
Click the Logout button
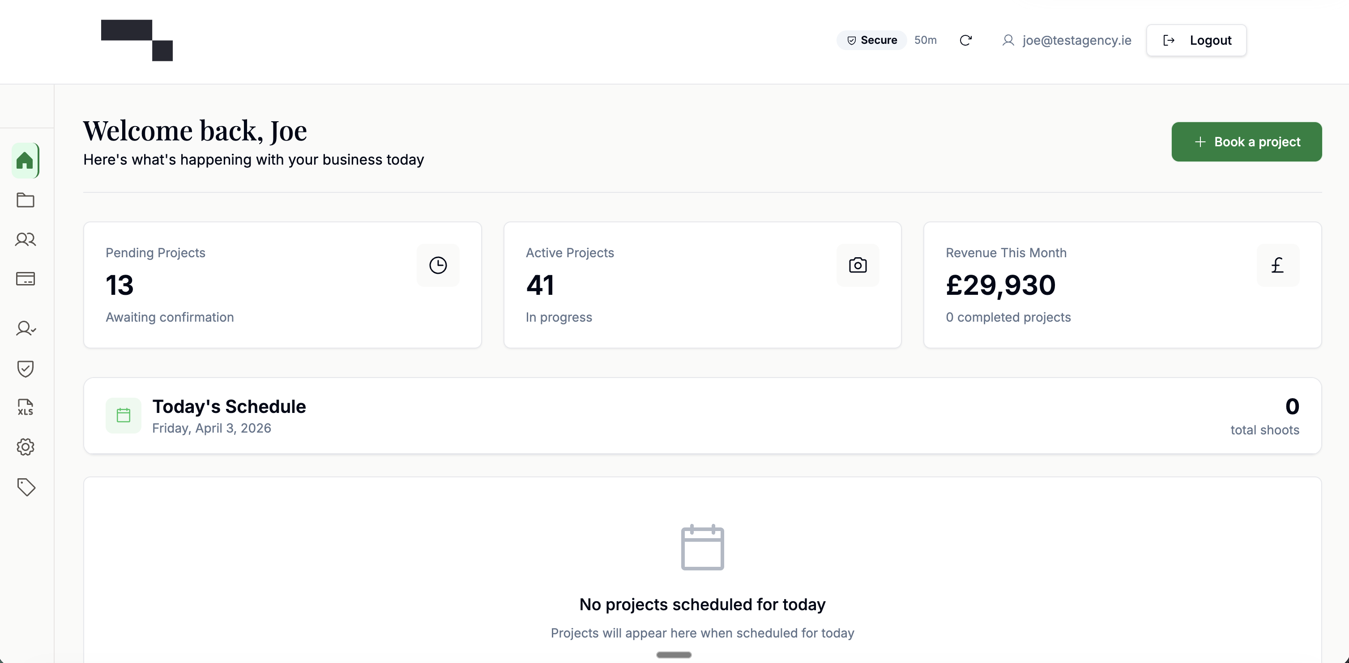(1196, 40)
